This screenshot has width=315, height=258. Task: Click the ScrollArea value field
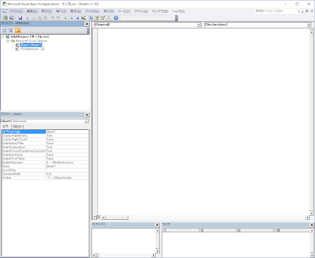tap(67, 170)
